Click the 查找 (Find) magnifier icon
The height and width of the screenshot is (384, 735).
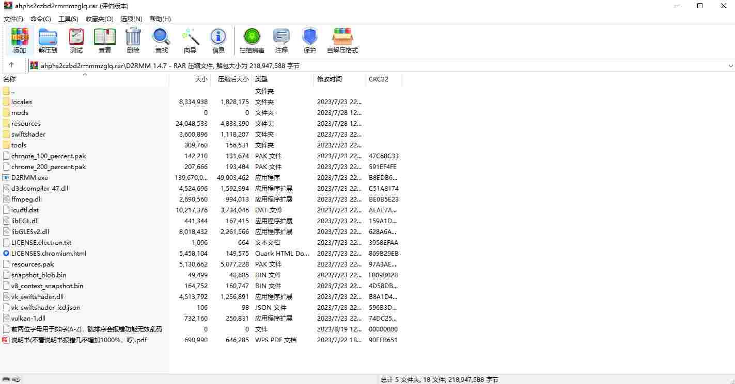point(161,37)
